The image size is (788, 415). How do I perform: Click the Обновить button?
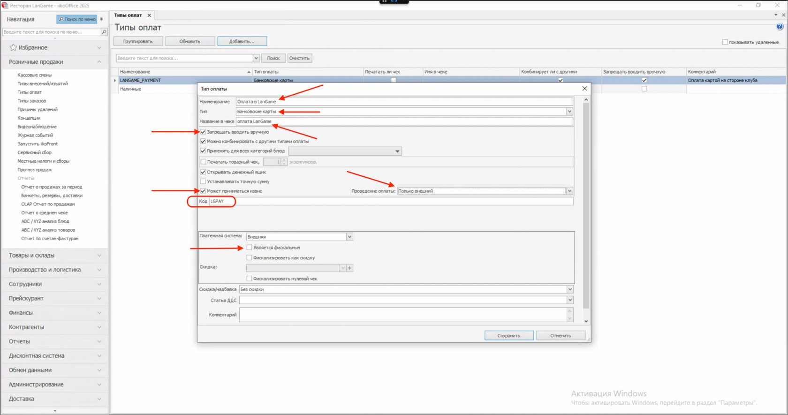[x=190, y=41]
